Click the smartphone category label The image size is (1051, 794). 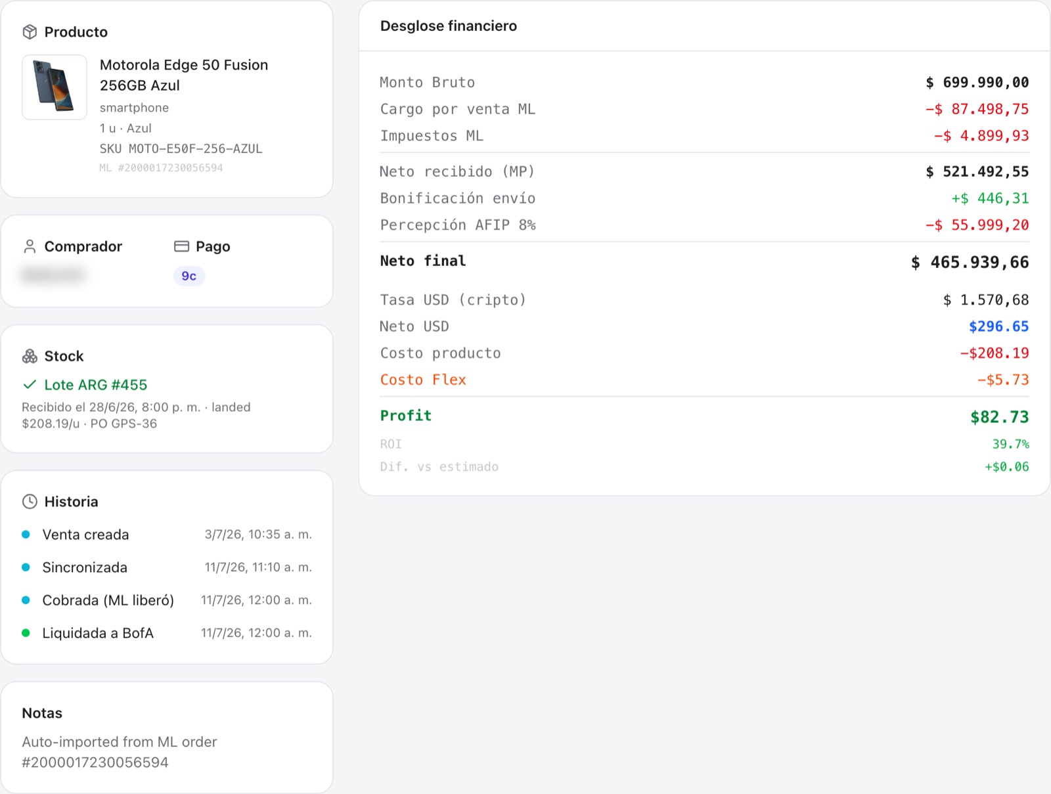pyautogui.click(x=134, y=108)
